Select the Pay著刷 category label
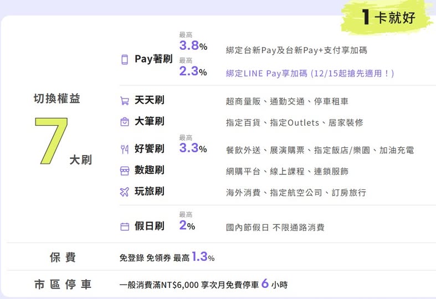436x299 pixels. (x=153, y=59)
